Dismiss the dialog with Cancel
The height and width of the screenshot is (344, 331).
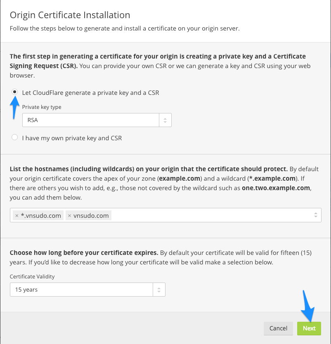[278, 328]
